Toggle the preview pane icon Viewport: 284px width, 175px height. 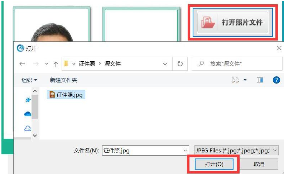[260, 80]
